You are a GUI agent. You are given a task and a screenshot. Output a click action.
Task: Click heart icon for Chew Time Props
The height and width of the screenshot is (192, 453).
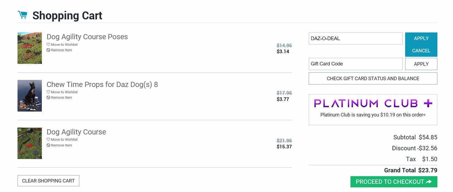(48, 92)
